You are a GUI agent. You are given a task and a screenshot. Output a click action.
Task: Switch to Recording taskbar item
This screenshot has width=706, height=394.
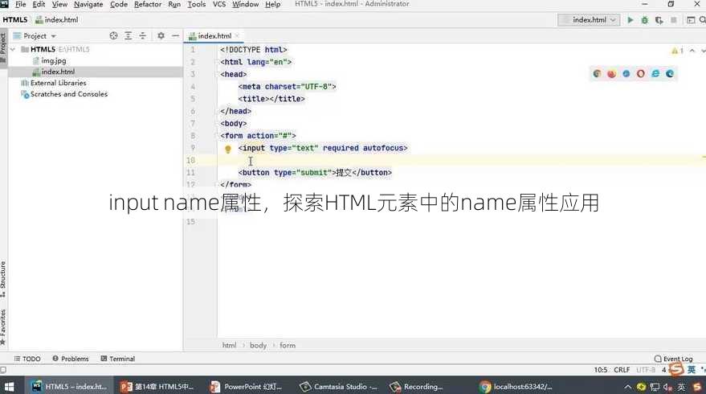tap(417, 387)
